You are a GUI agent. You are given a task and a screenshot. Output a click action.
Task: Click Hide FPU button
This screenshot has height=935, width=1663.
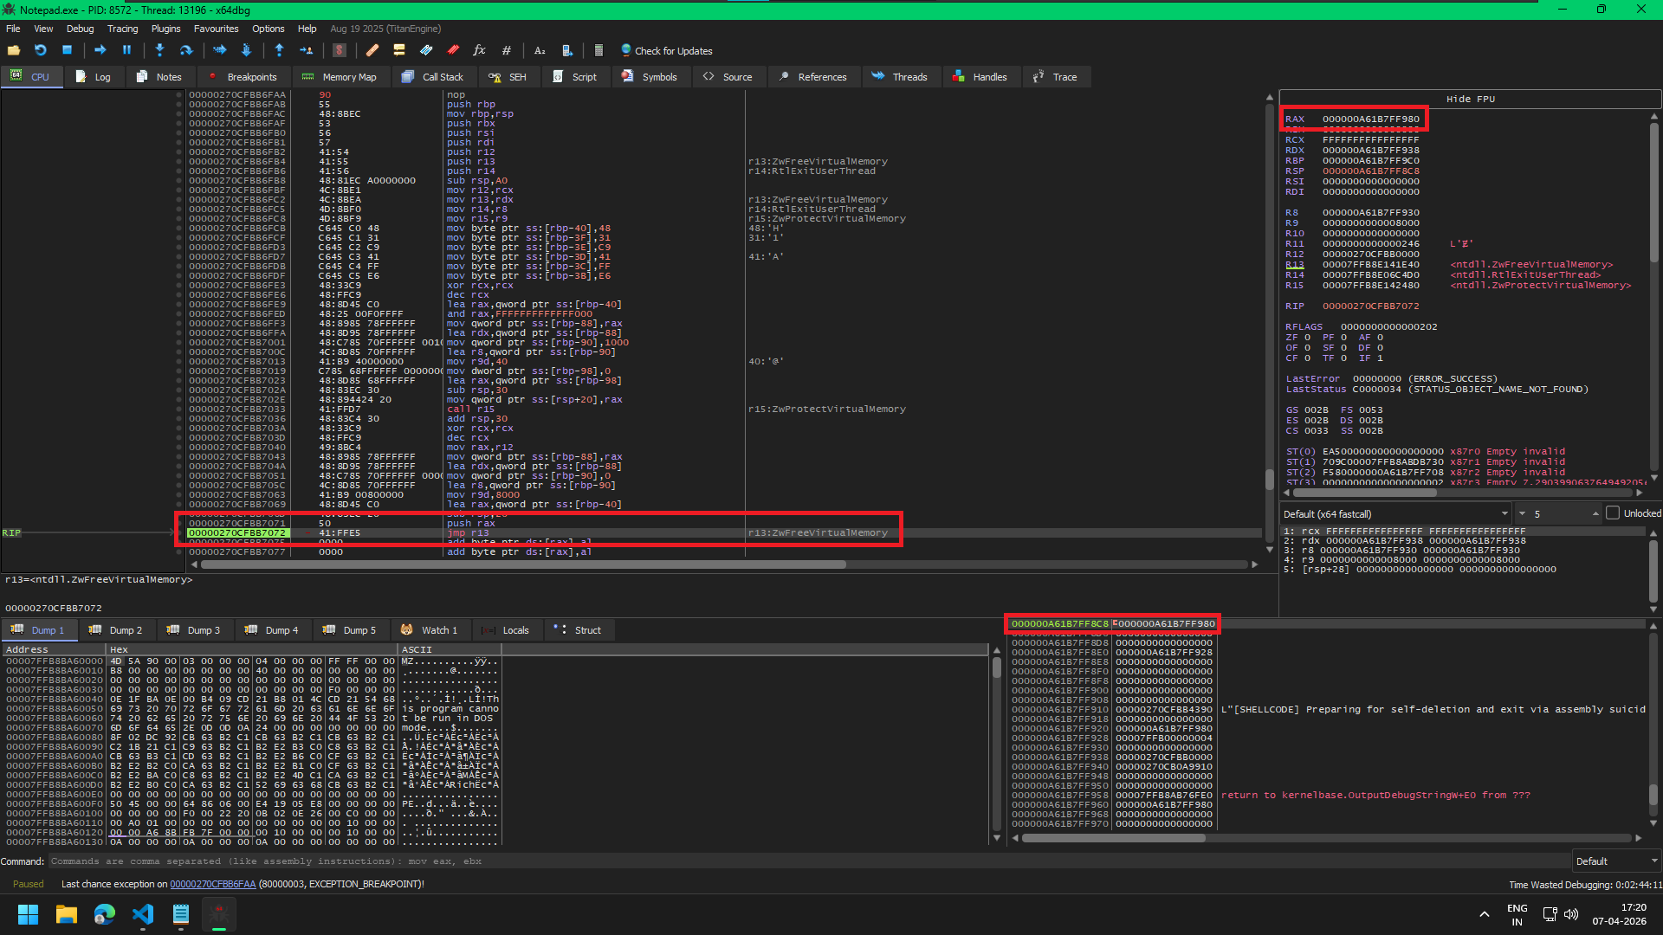coord(1470,99)
